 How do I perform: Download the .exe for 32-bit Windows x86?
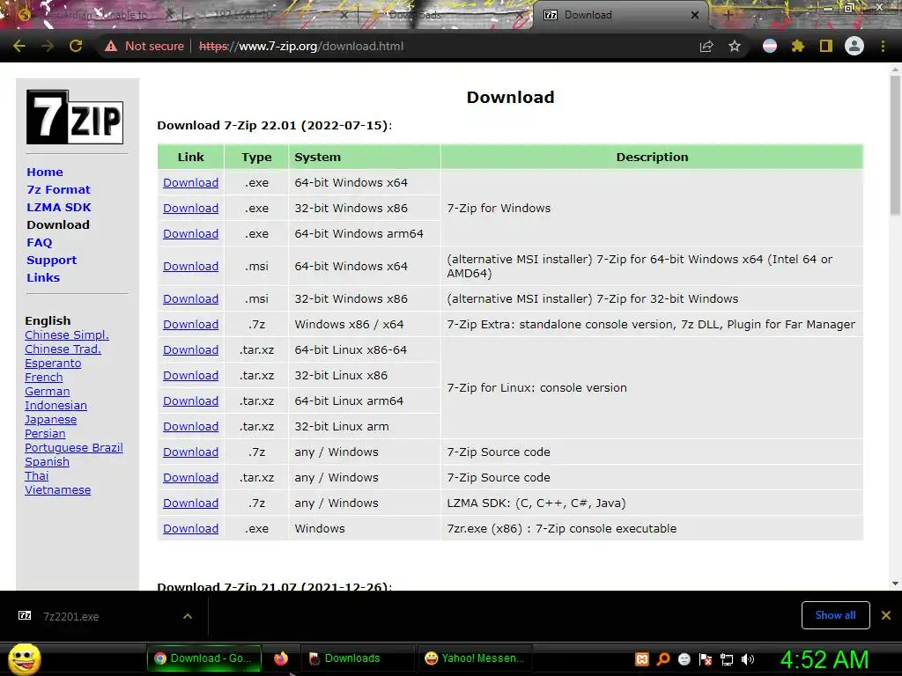coord(190,208)
